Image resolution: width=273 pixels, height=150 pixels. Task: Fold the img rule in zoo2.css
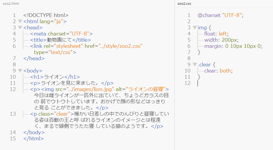click(194, 28)
